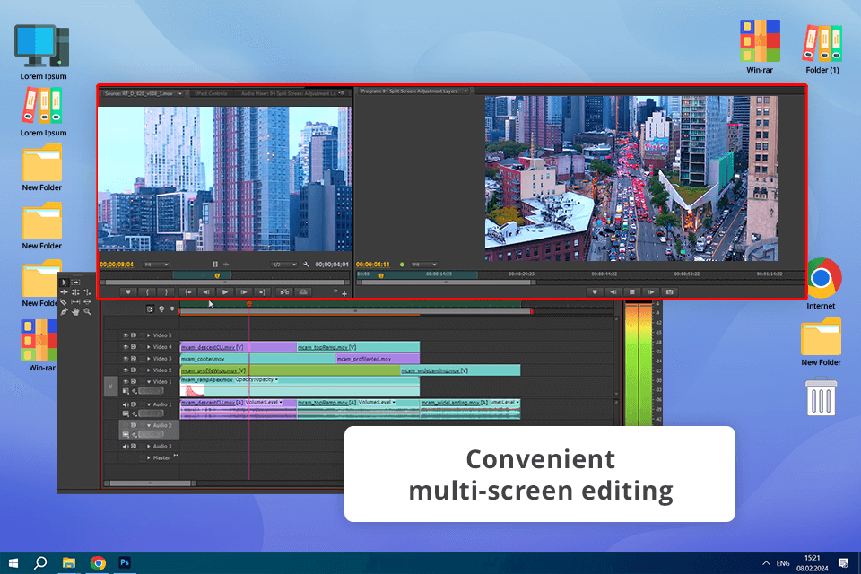Collapse the Video 1 track
Screen dimensions: 861x574
[x=149, y=382]
